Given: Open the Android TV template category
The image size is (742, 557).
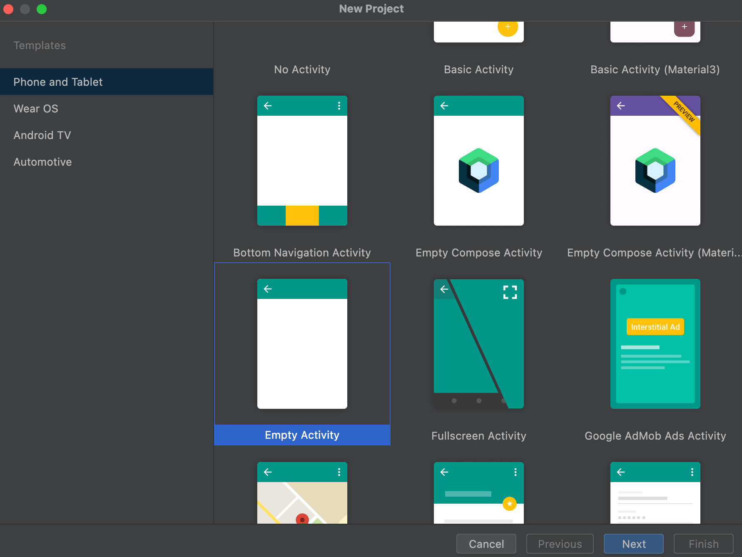Looking at the screenshot, I should click(42, 135).
